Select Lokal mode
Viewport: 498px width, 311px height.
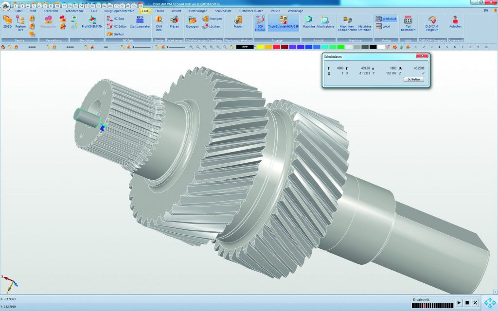point(383,26)
